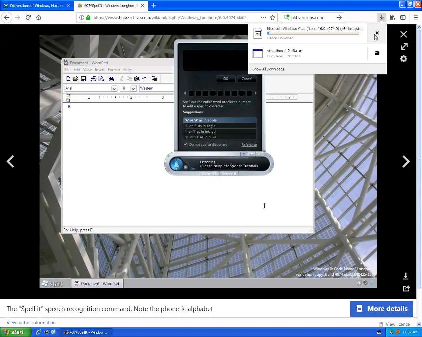Viewport: 422px width, 337px height.
Task: Expand image to full screen
Action: 404,46
